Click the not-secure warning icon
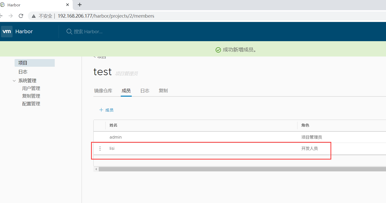 (34, 16)
